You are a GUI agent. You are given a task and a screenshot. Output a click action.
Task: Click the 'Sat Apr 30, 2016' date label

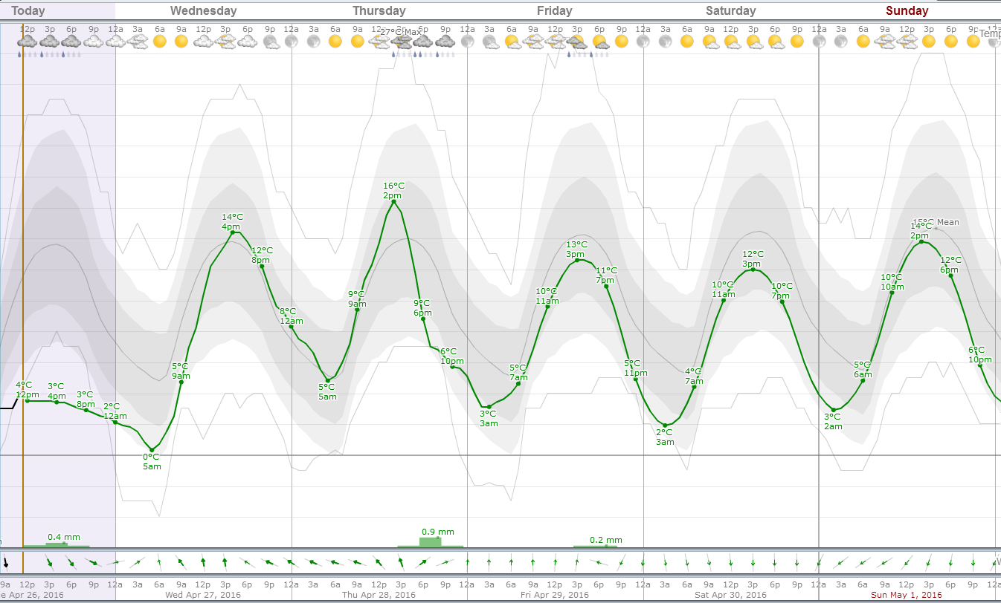730,595
